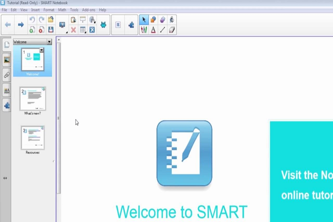Open the Format menu
This screenshot has height=222, width=333.
pos(49,10)
